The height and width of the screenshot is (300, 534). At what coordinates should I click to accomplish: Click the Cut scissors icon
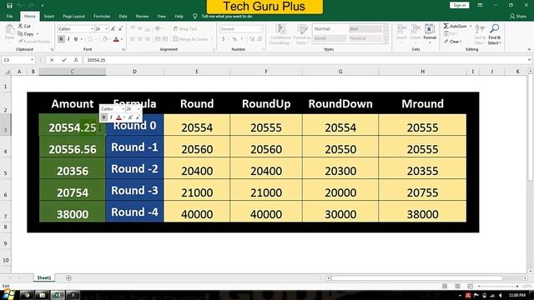click(x=20, y=26)
